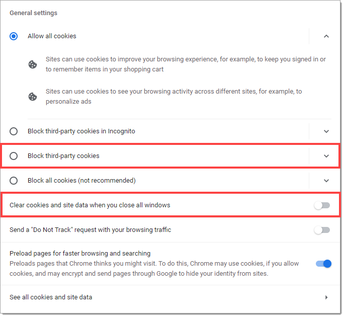This screenshot has width=344, height=317.
Task: Click the Allow all cookies label text
Action: pos(52,36)
